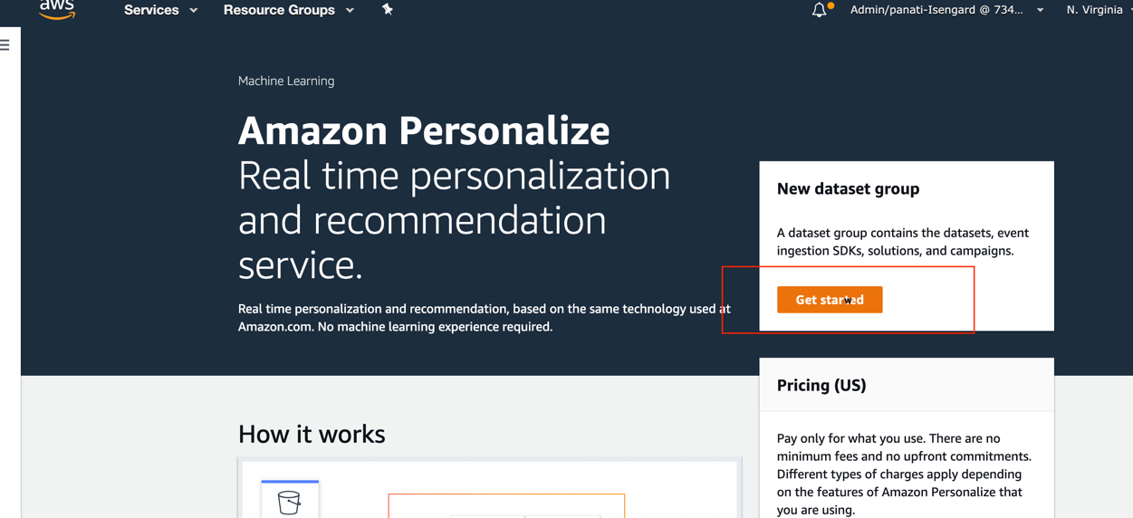Image resolution: width=1133 pixels, height=518 pixels.
Task: Expand the N. Virginia region selector
Action: [x=1098, y=10]
